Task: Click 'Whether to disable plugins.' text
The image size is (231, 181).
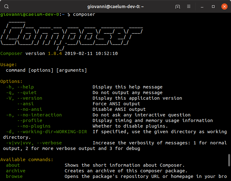Action: click(x=130, y=126)
